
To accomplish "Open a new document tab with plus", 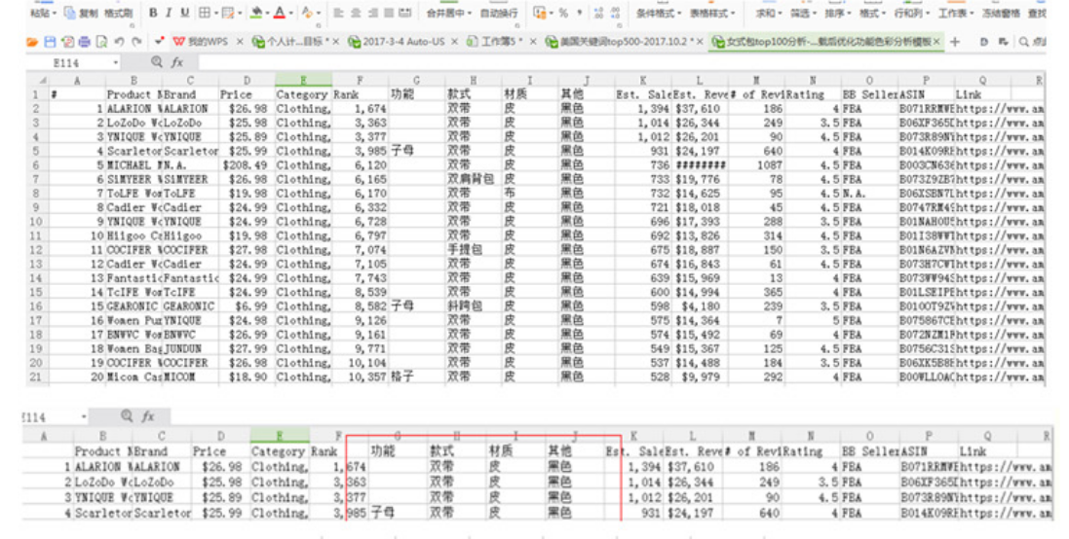I will 955,42.
